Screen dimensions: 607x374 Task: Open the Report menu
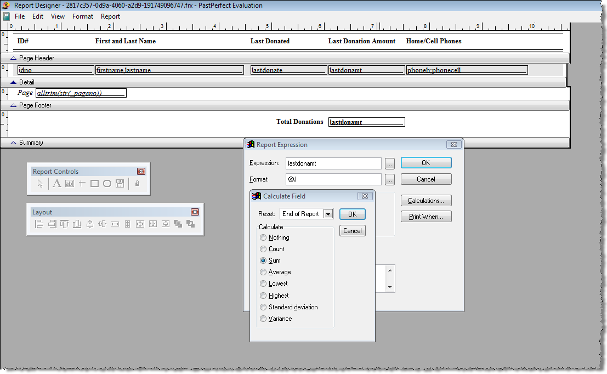110,16
